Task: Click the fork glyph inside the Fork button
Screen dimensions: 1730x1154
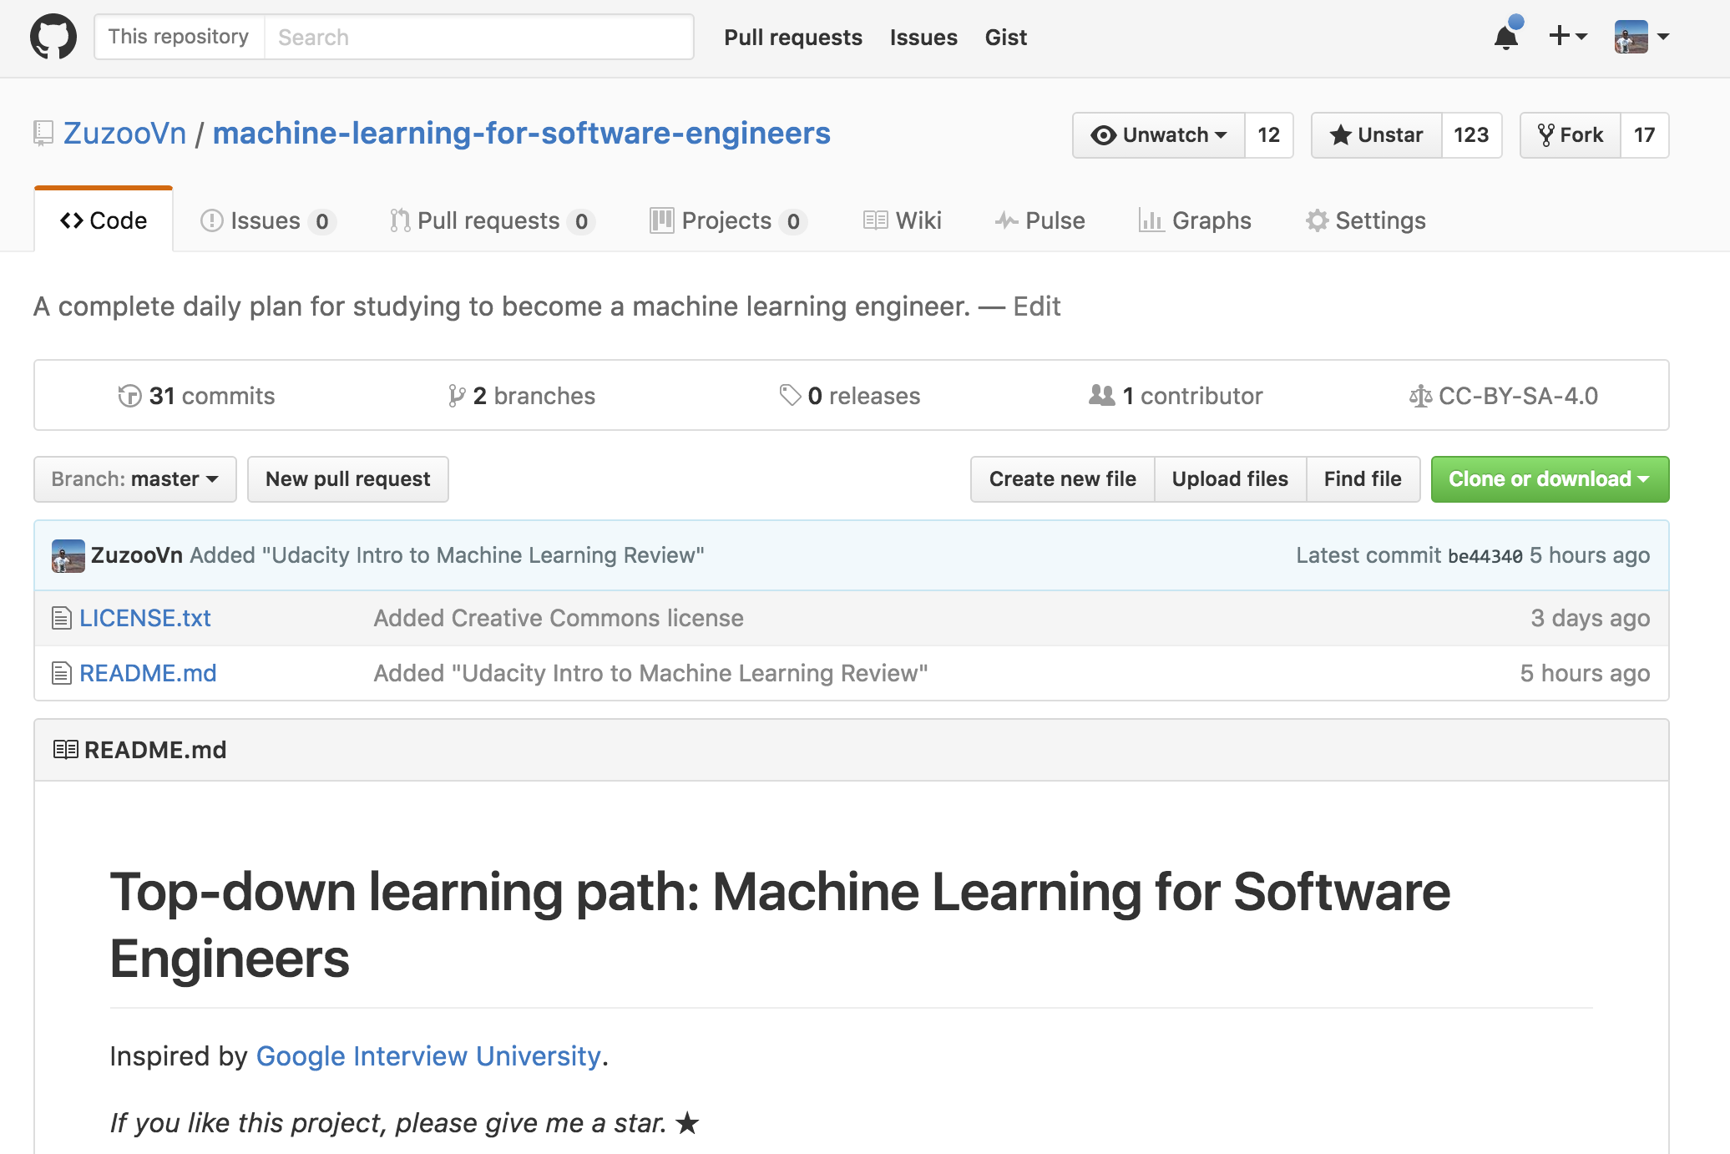Action: (1545, 134)
